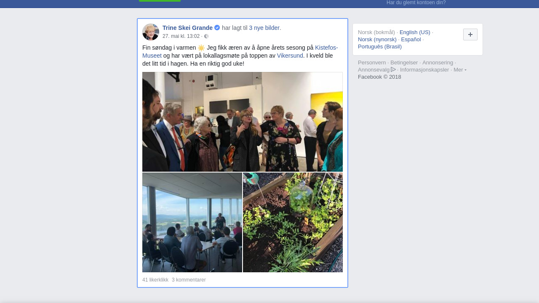
Task: Open the Trine Skei Grande profile link
Action: tap(187, 28)
